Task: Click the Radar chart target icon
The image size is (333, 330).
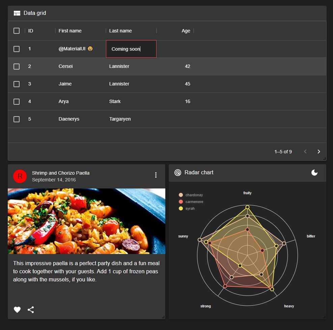Action: 178,173
